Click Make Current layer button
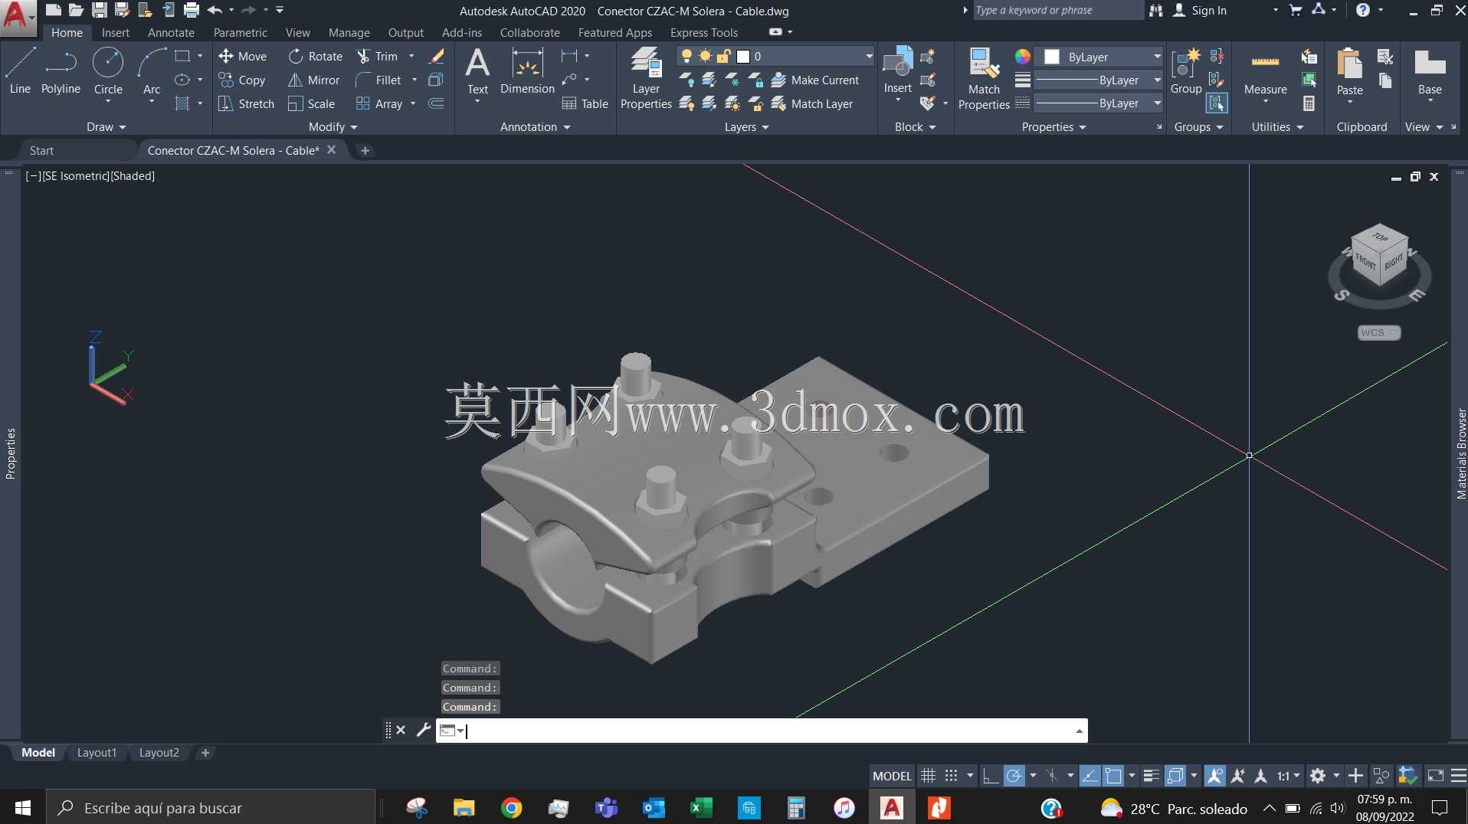The height and width of the screenshot is (824, 1468). pyautogui.click(x=815, y=80)
